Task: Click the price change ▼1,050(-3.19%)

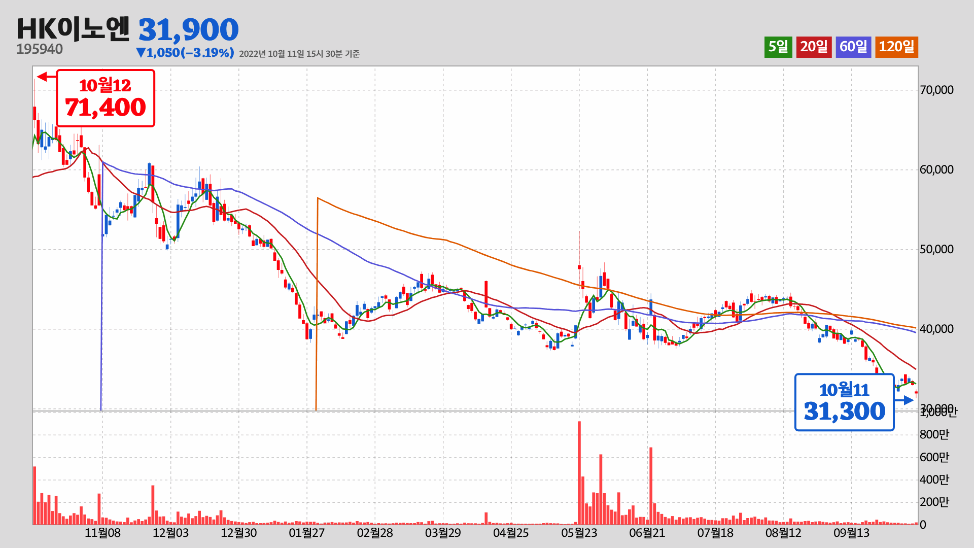Action: point(185,53)
